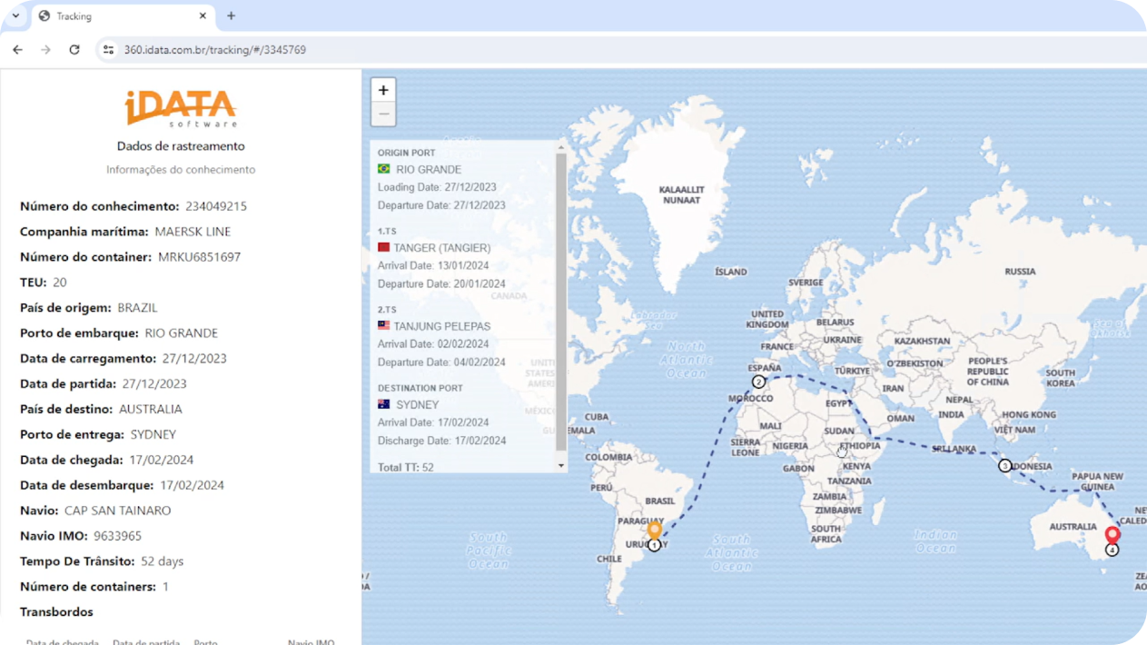Click the Total TT: 52 text

(406, 467)
